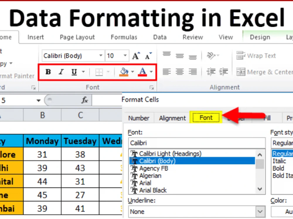Select the cell with value 43 under Tuesday
The width and height of the screenshot is (293, 219).
click(80, 168)
